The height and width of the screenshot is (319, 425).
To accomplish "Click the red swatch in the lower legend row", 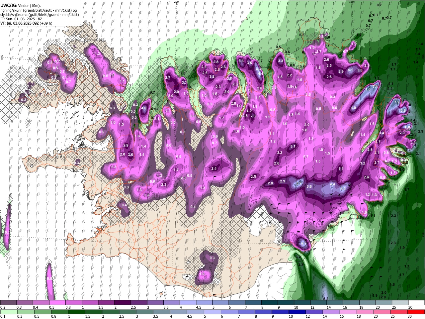I will coord(416,312).
